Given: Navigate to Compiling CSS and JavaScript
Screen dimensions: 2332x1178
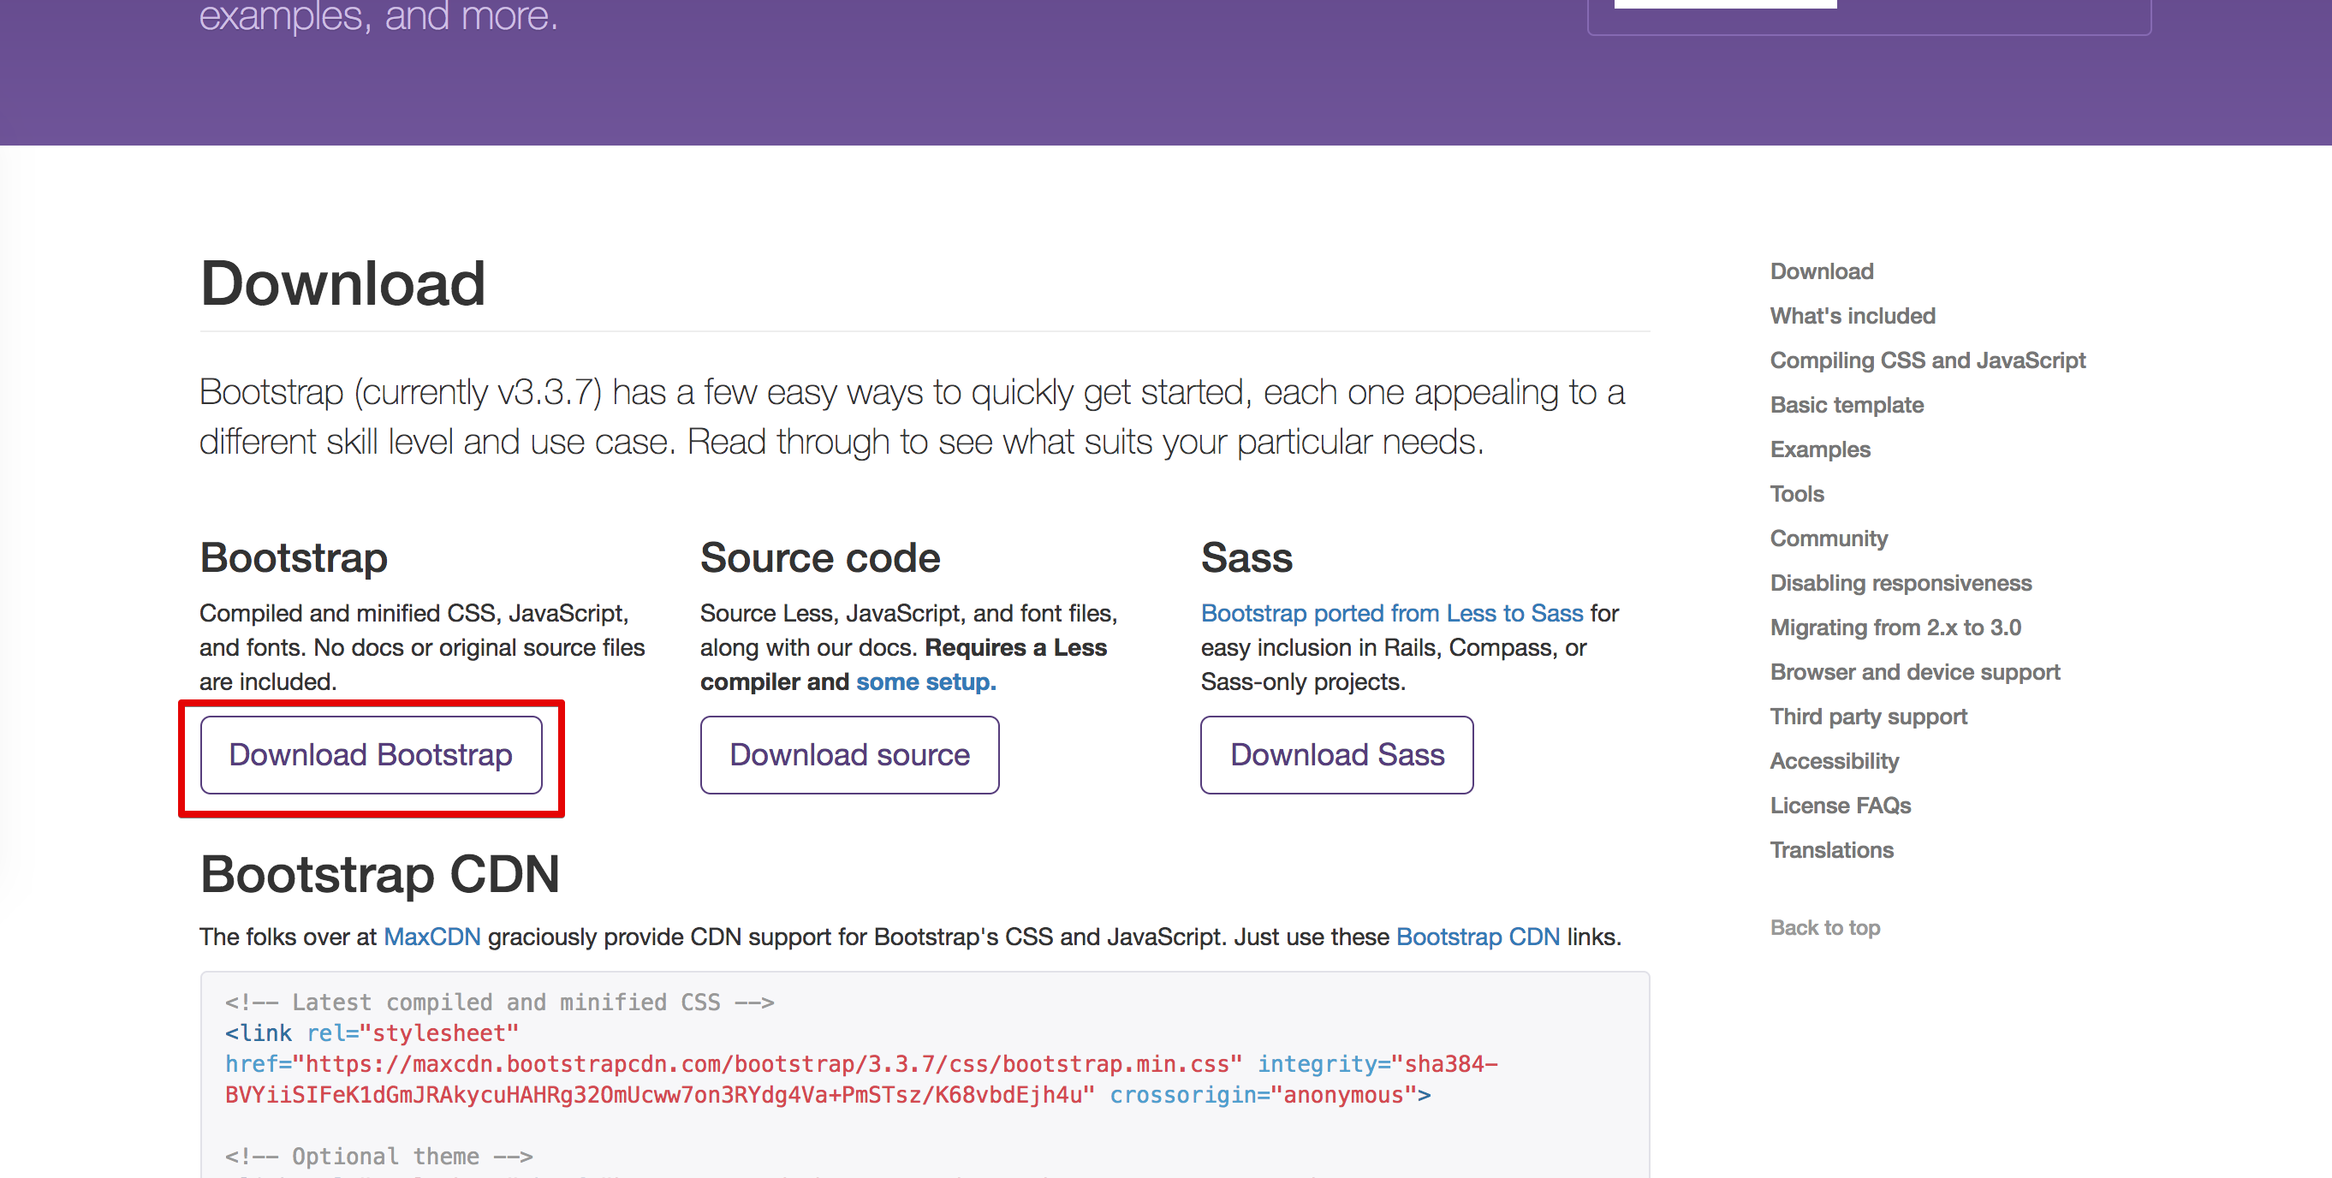Looking at the screenshot, I should pyautogui.click(x=1927, y=360).
